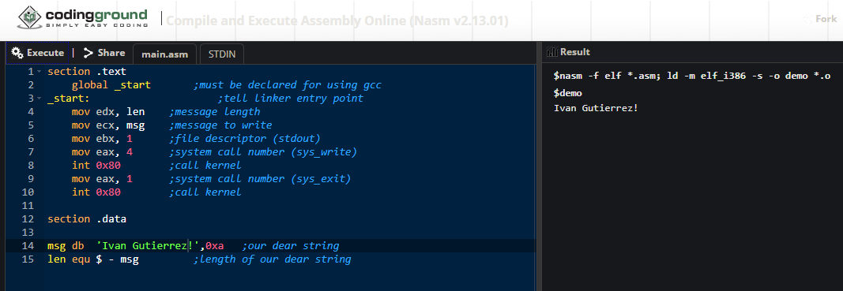Screen dimensions: 843x291
Task: Click 'len equ $ - msg' code
Action: click(x=93, y=259)
